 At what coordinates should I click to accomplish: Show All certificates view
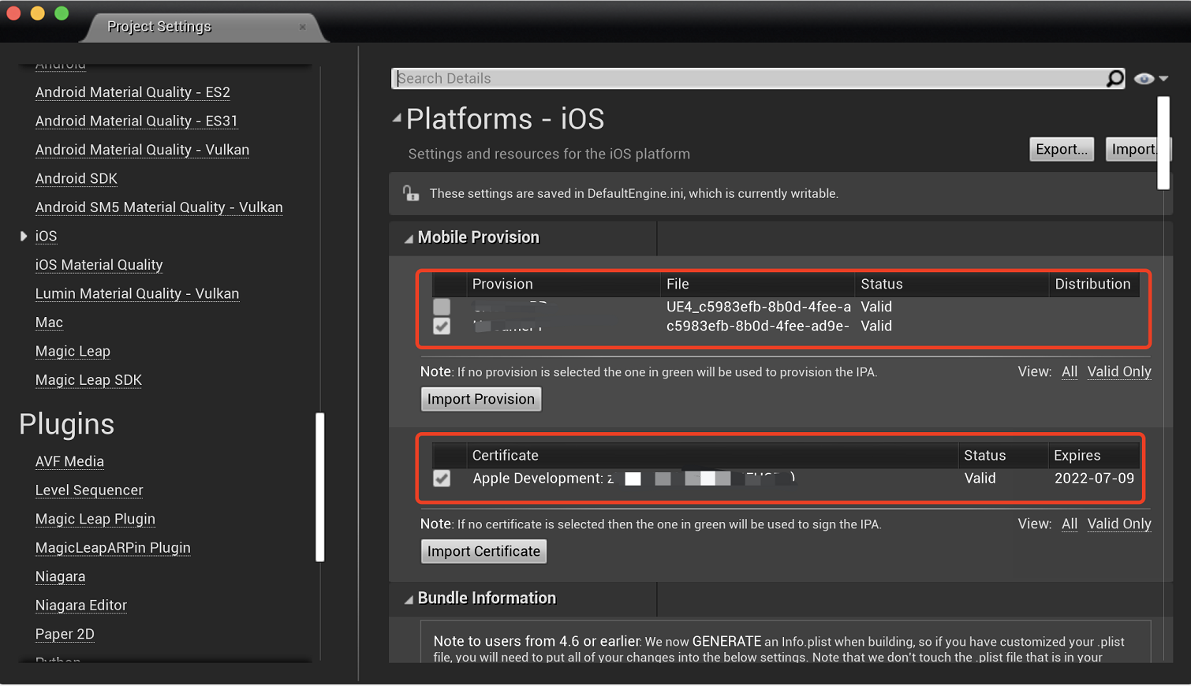click(x=1069, y=524)
